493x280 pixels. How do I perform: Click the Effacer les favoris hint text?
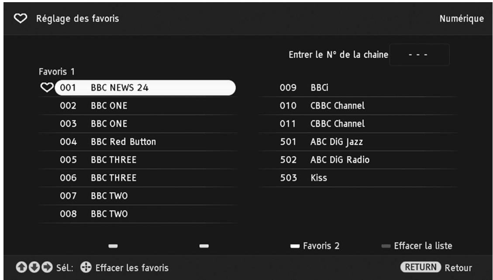(132, 268)
